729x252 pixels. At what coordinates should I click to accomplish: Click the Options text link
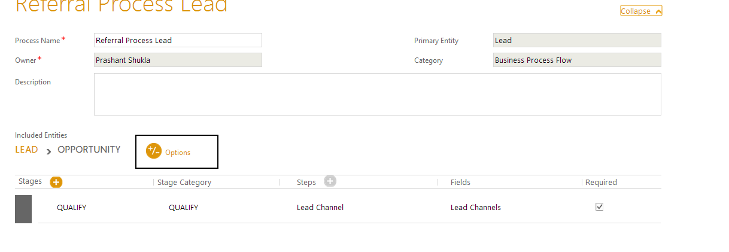pos(178,153)
